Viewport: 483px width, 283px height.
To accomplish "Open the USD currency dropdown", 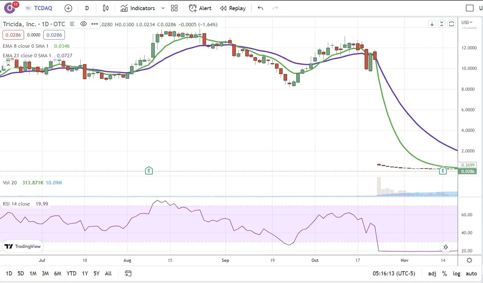I will (467, 22).
